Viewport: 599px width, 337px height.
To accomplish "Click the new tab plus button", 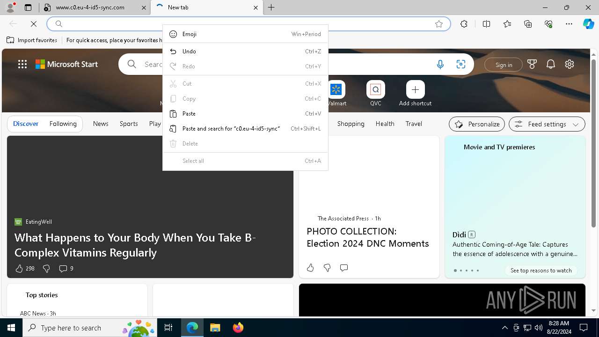I will (x=271, y=7).
